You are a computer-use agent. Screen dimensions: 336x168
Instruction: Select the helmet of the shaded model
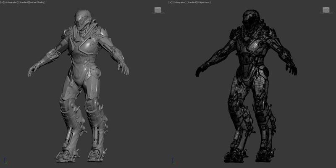[81, 19]
